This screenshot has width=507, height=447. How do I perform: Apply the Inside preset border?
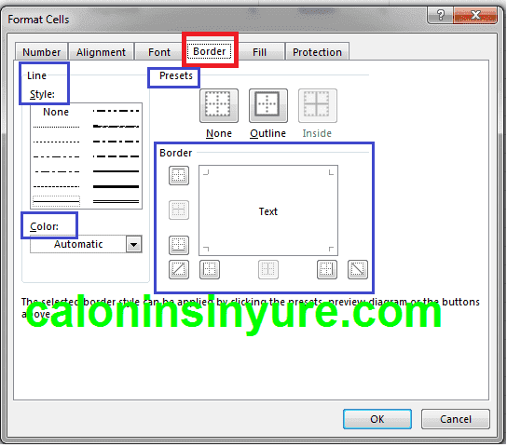coord(318,105)
